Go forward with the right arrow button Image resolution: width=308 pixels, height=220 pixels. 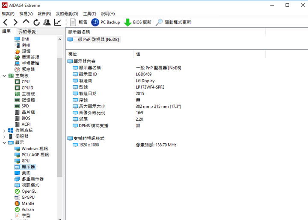coord(15,22)
